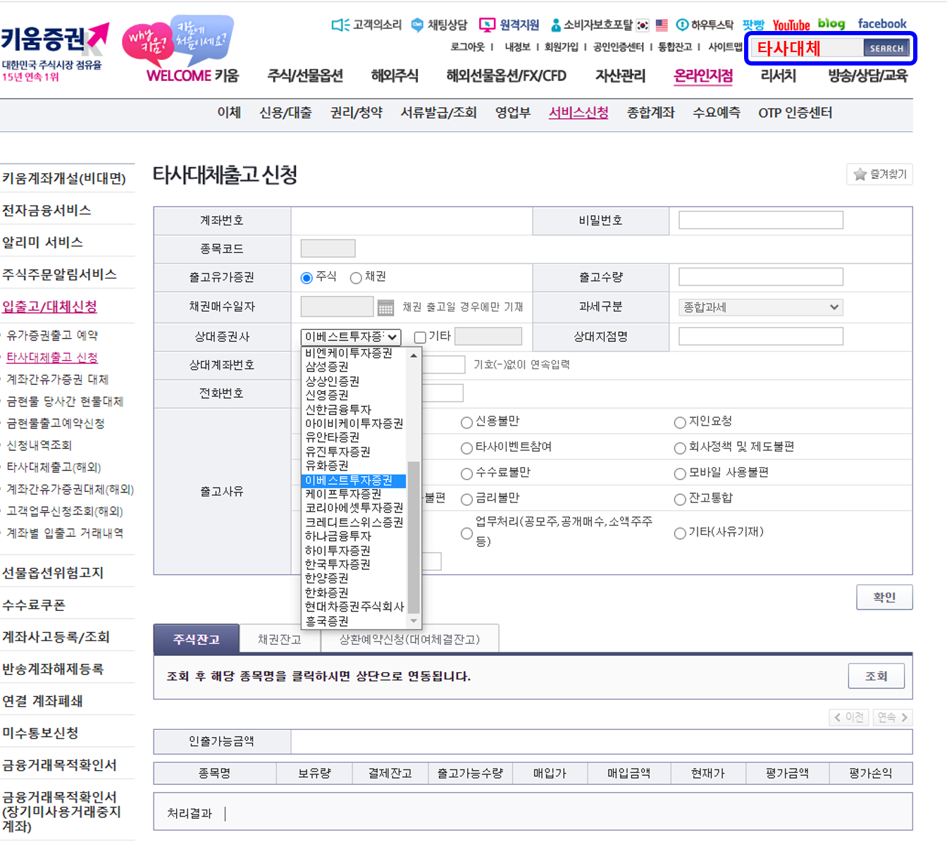Open the blog icon
This screenshot has height=842, width=947.
832,23
